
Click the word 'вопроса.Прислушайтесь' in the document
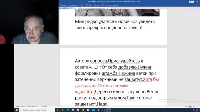tap(115, 61)
